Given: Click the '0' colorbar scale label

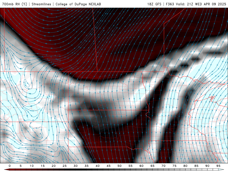Looking at the screenshot, I should pyautogui.click(x=10, y=166).
